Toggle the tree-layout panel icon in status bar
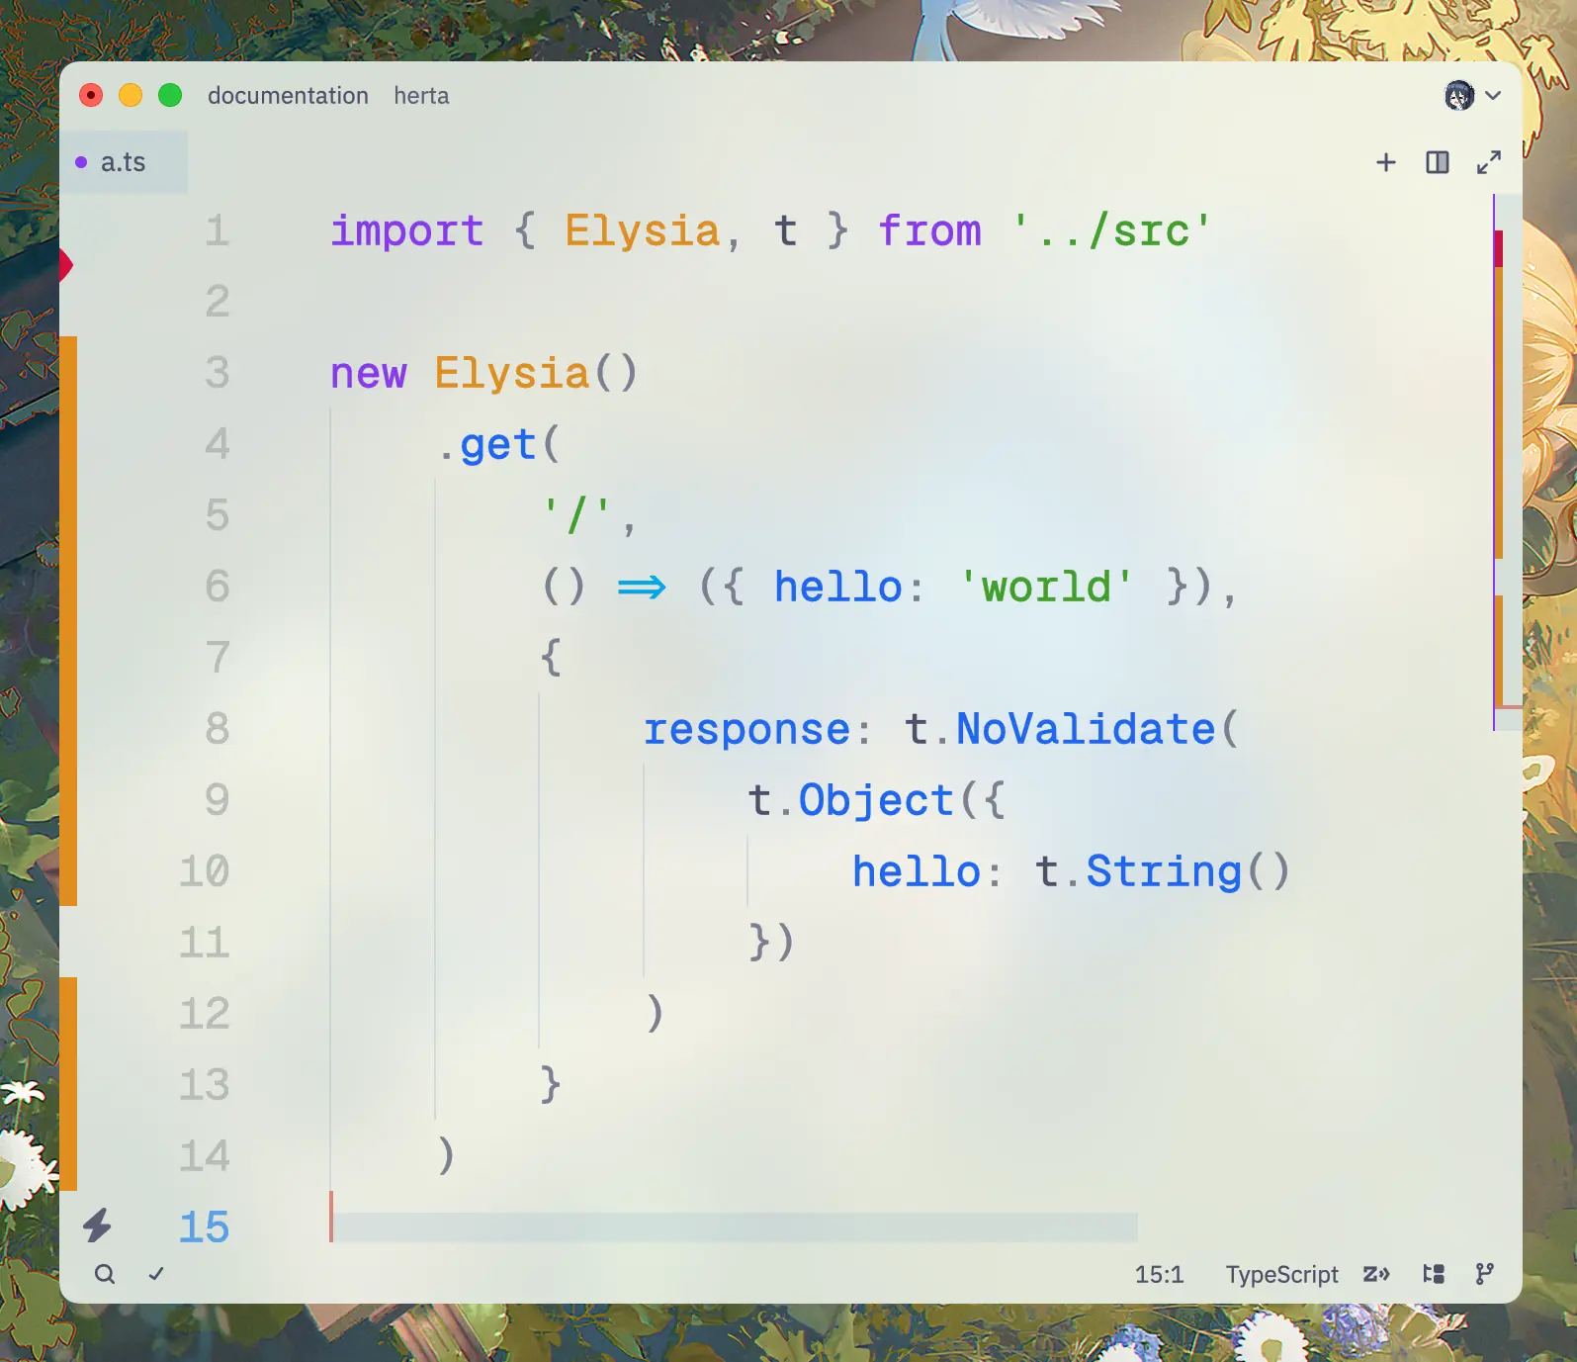 [1434, 1274]
